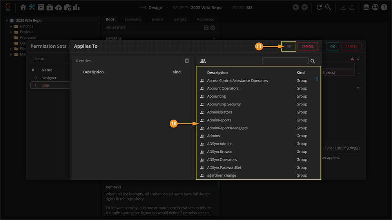Open the Design tools wrench icon
Image resolution: width=392 pixels, height=220 pixels.
tap(32, 7)
